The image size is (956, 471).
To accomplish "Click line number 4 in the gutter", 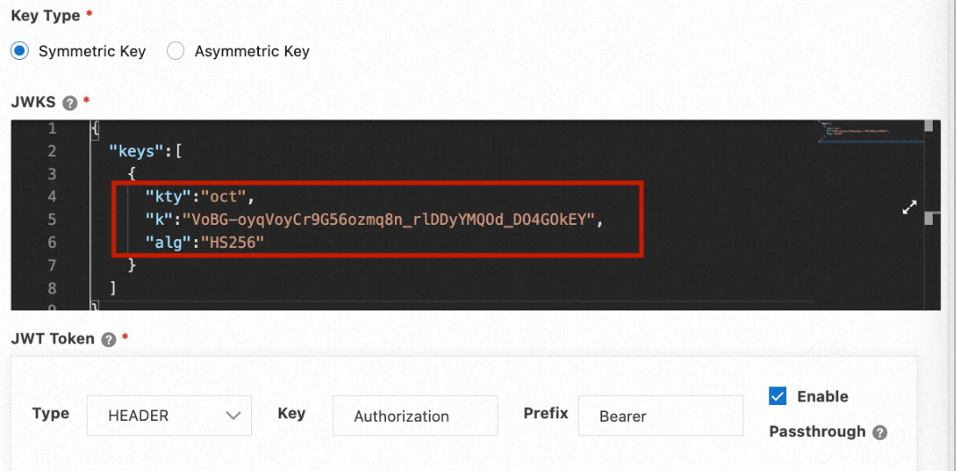I will pos(51,196).
